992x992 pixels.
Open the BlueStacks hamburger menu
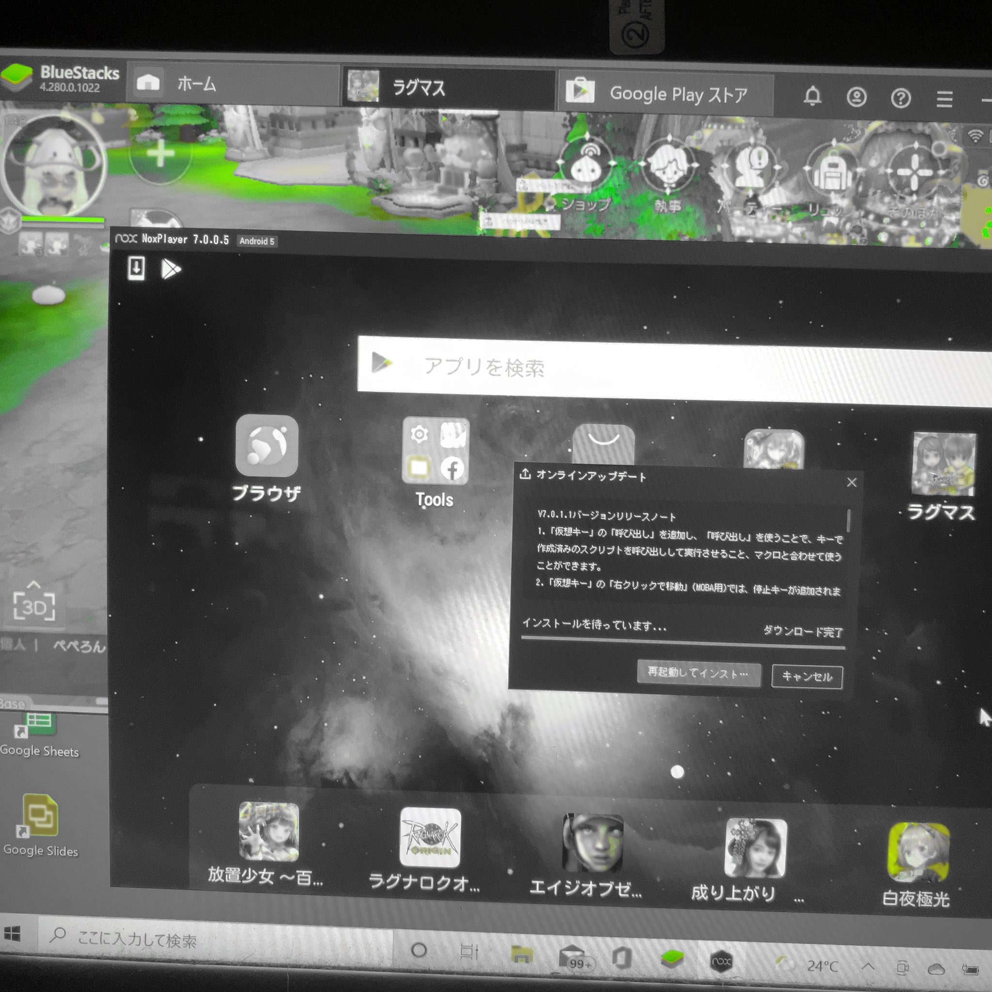944,99
